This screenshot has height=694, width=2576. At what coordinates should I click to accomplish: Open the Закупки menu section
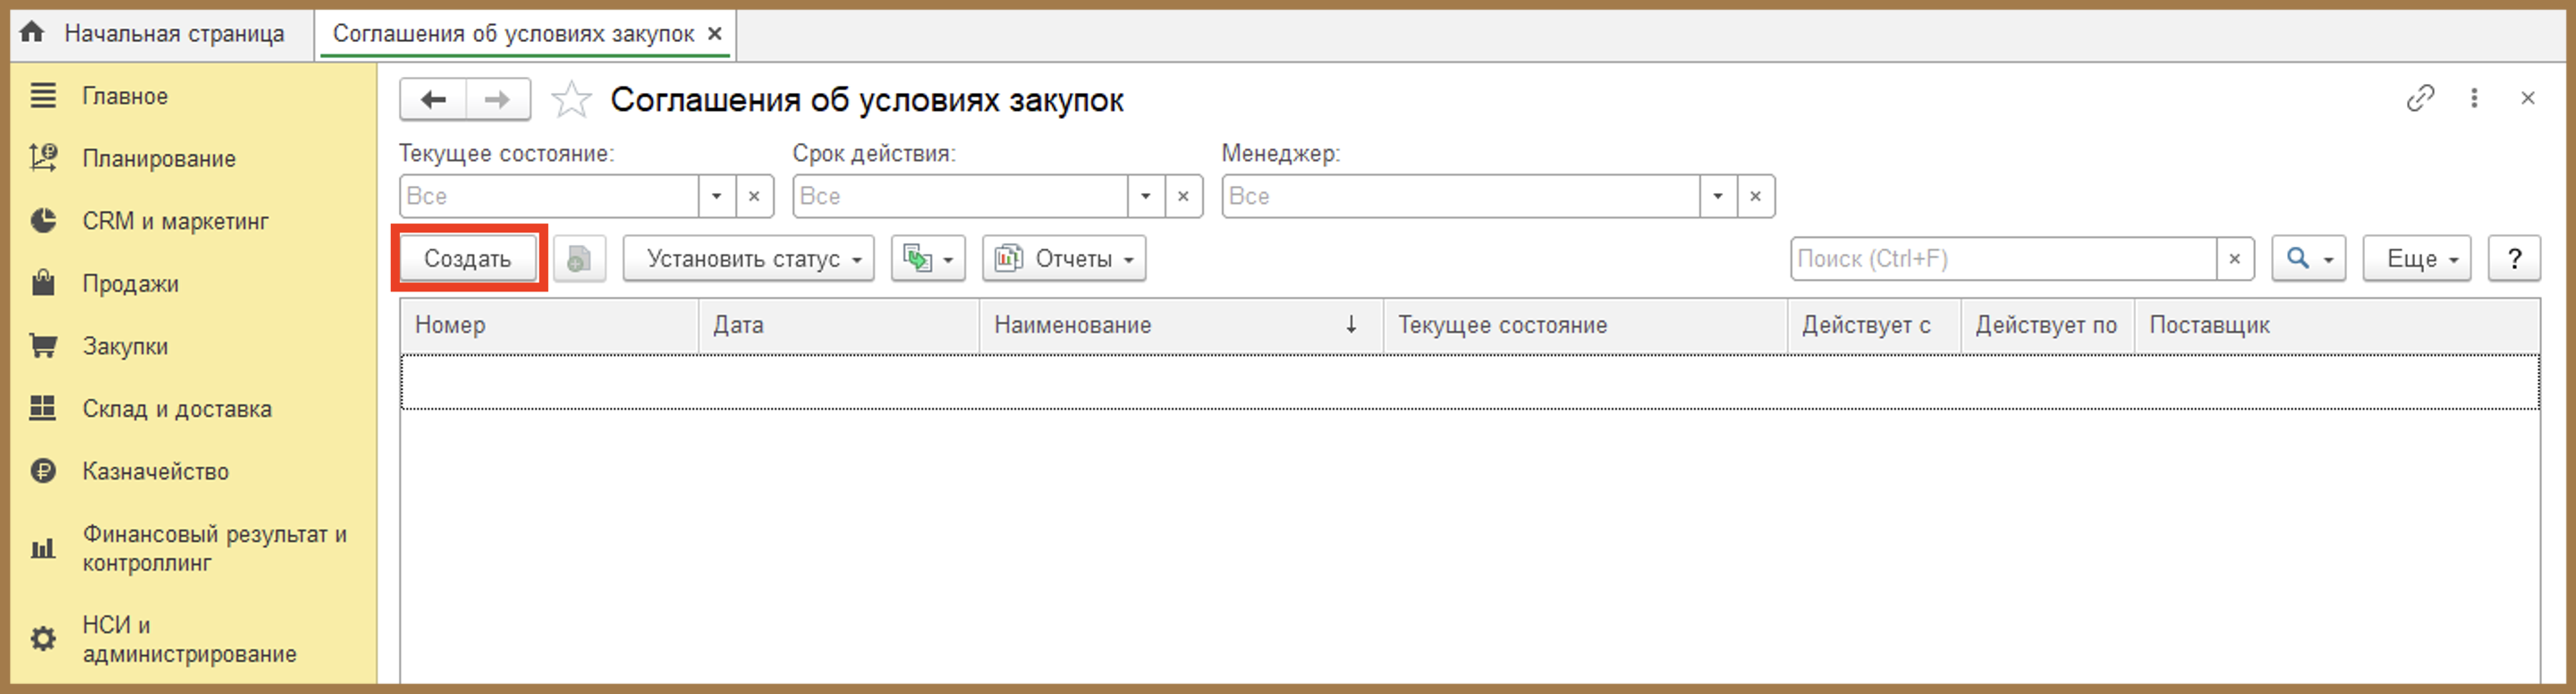(125, 346)
